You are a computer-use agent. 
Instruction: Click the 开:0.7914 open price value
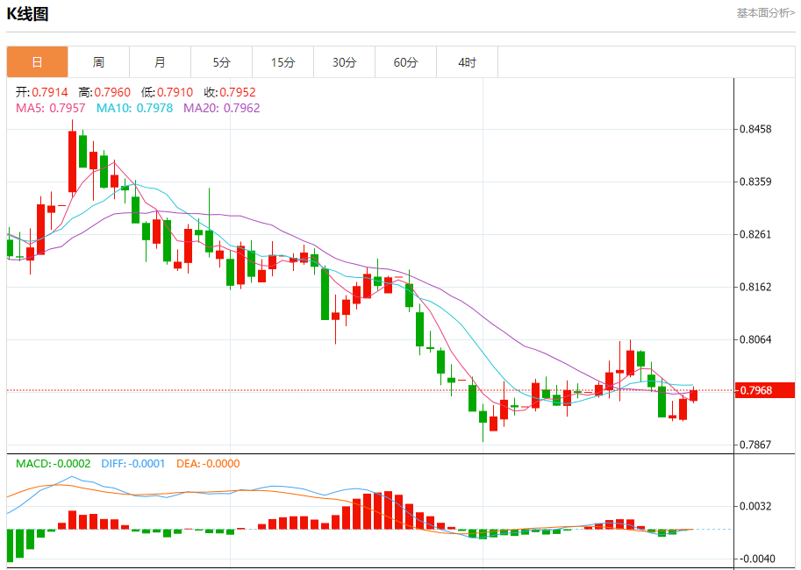point(42,92)
